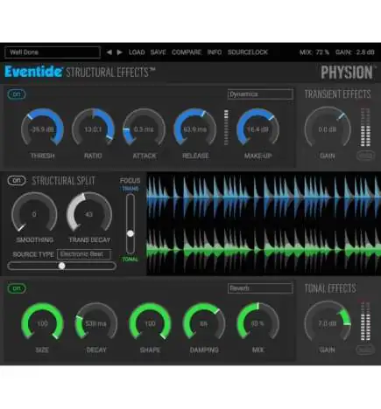Open the Reverb effect type dropdown
The image size is (381, 409).
point(260,288)
